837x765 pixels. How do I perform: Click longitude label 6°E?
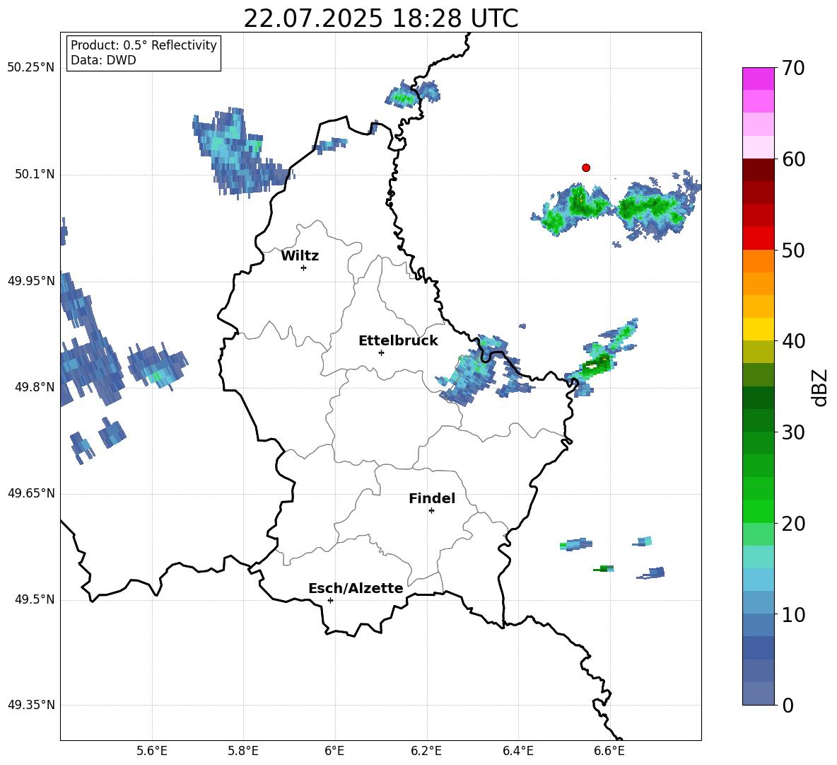click(334, 751)
